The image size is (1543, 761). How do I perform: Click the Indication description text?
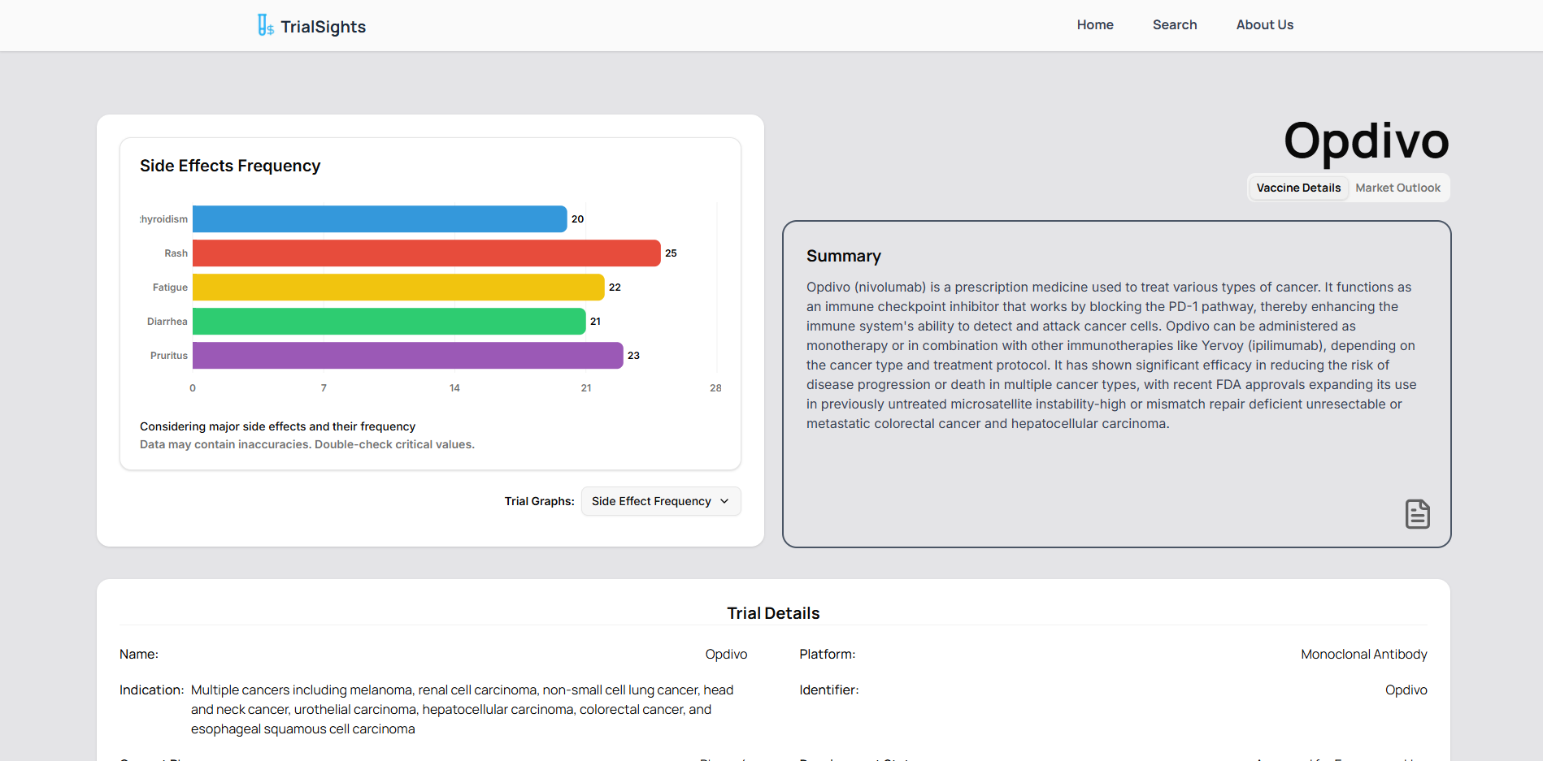point(463,710)
